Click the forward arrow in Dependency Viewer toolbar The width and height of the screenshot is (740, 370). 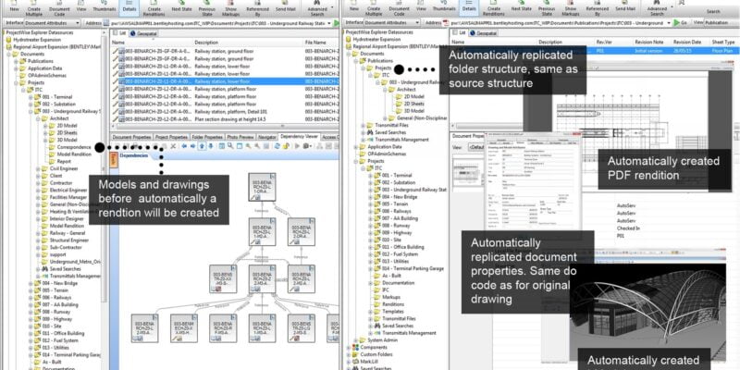click(193, 146)
